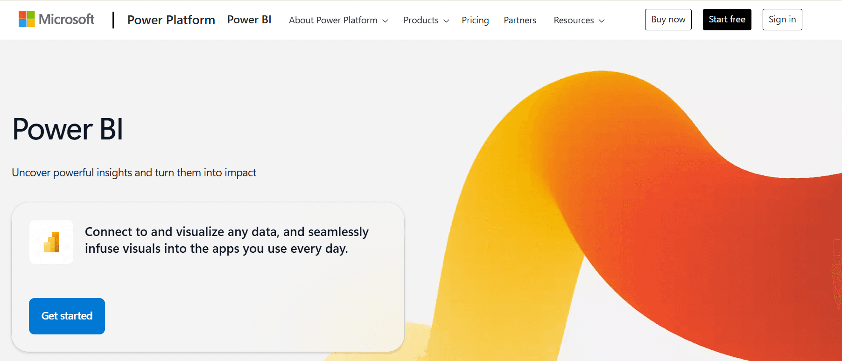842x361 pixels.
Task: Select Power Platform in the navigation bar
Action: (x=171, y=20)
